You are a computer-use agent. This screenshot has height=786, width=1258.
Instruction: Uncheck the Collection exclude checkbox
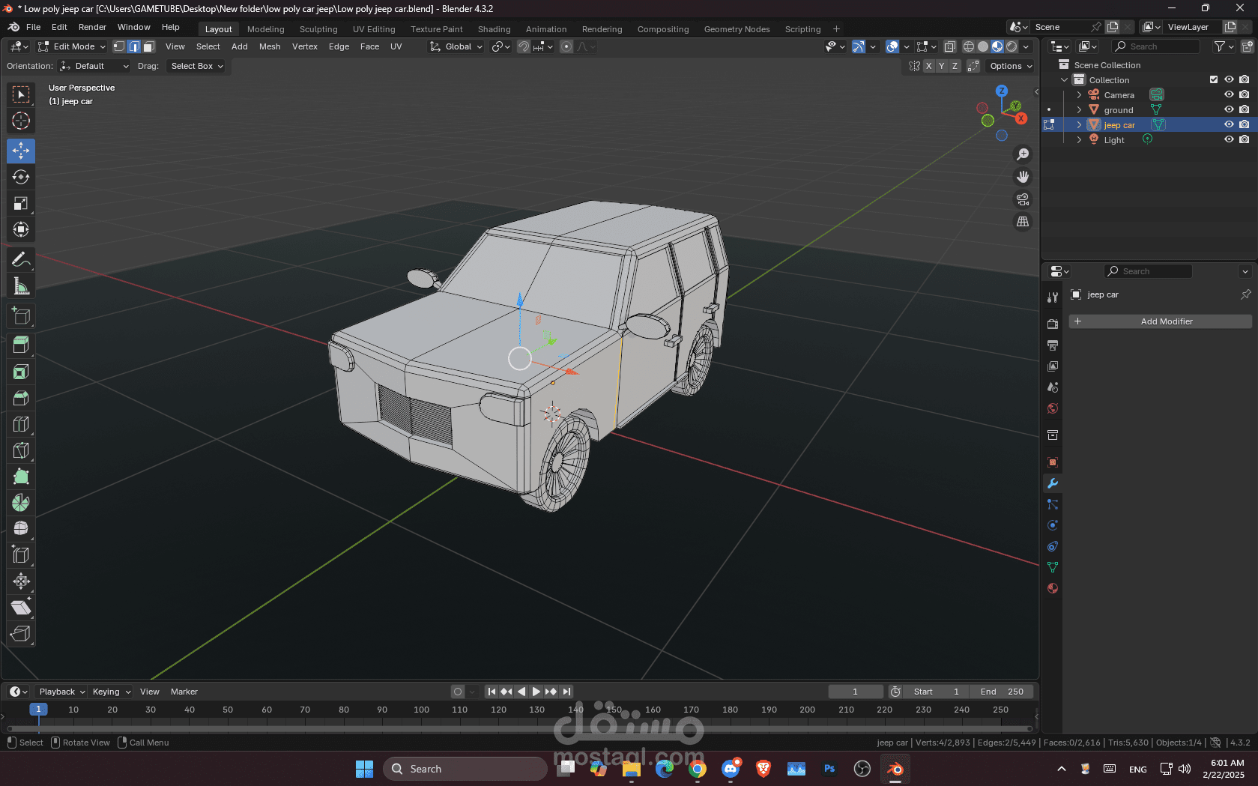pos(1214,79)
